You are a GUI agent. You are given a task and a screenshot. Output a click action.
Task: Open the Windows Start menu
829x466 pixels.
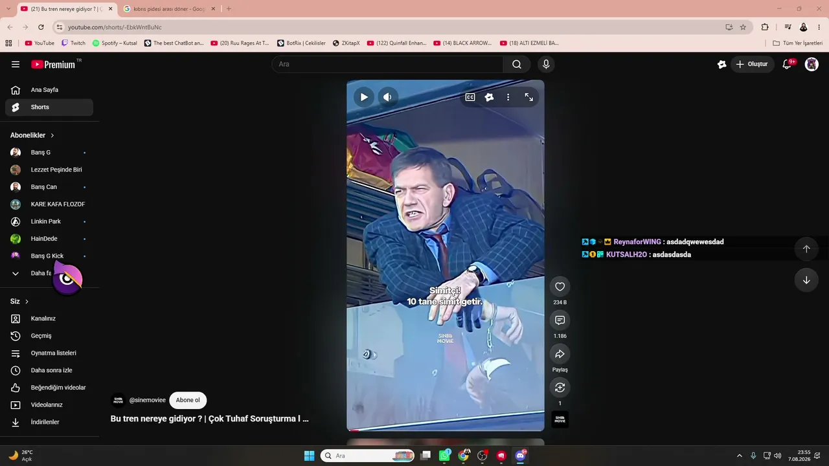[x=310, y=456]
